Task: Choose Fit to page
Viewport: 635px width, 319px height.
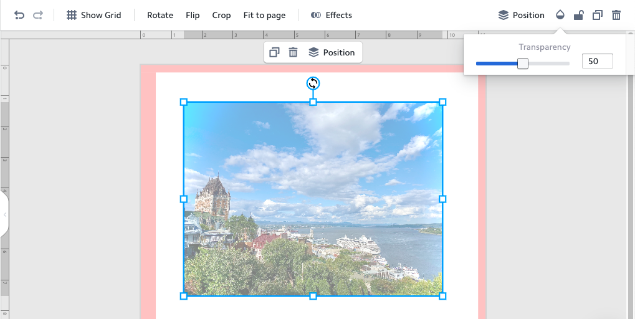Action: coord(264,16)
